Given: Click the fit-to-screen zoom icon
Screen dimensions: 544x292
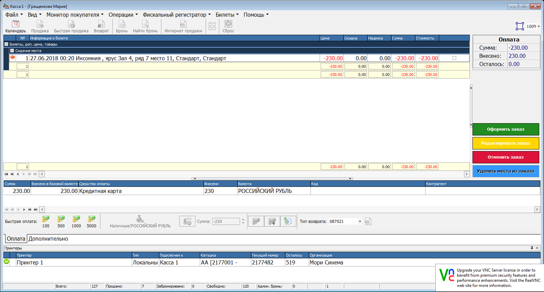Looking at the screenshot, I should (519, 26).
